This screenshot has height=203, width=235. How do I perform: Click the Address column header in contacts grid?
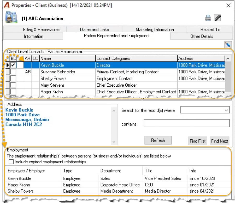201,58
